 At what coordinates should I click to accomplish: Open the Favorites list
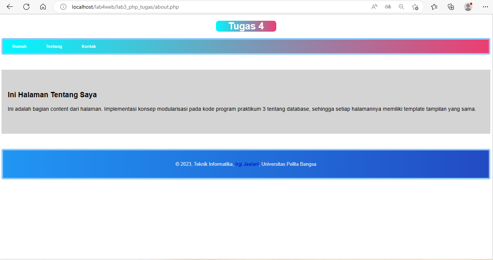point(434,7)
